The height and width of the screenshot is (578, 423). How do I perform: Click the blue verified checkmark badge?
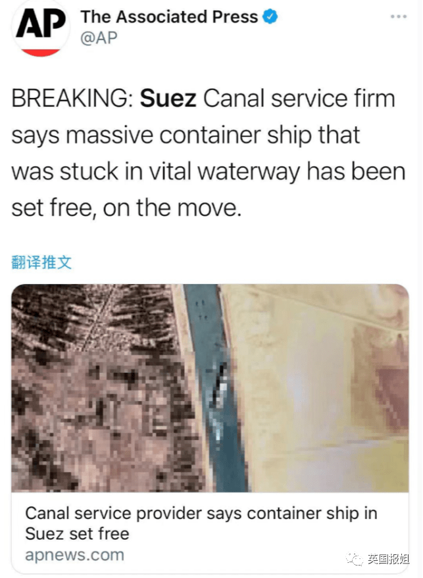[270, 16]
